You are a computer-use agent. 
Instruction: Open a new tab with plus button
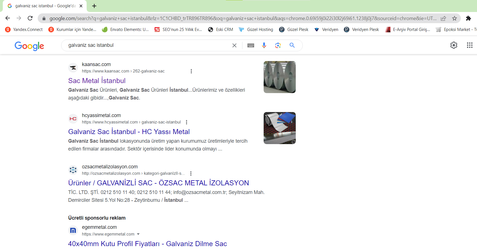(x=94, y=6)
